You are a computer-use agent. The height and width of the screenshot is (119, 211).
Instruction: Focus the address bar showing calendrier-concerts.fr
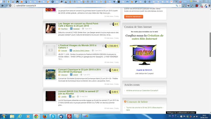[94, 6]
